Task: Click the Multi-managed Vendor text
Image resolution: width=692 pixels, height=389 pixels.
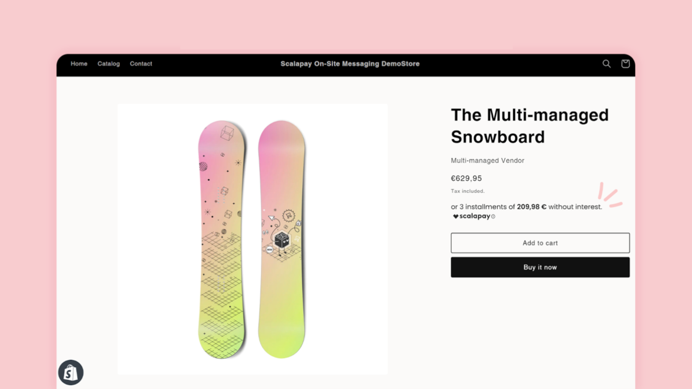Action: click(487, 160)
